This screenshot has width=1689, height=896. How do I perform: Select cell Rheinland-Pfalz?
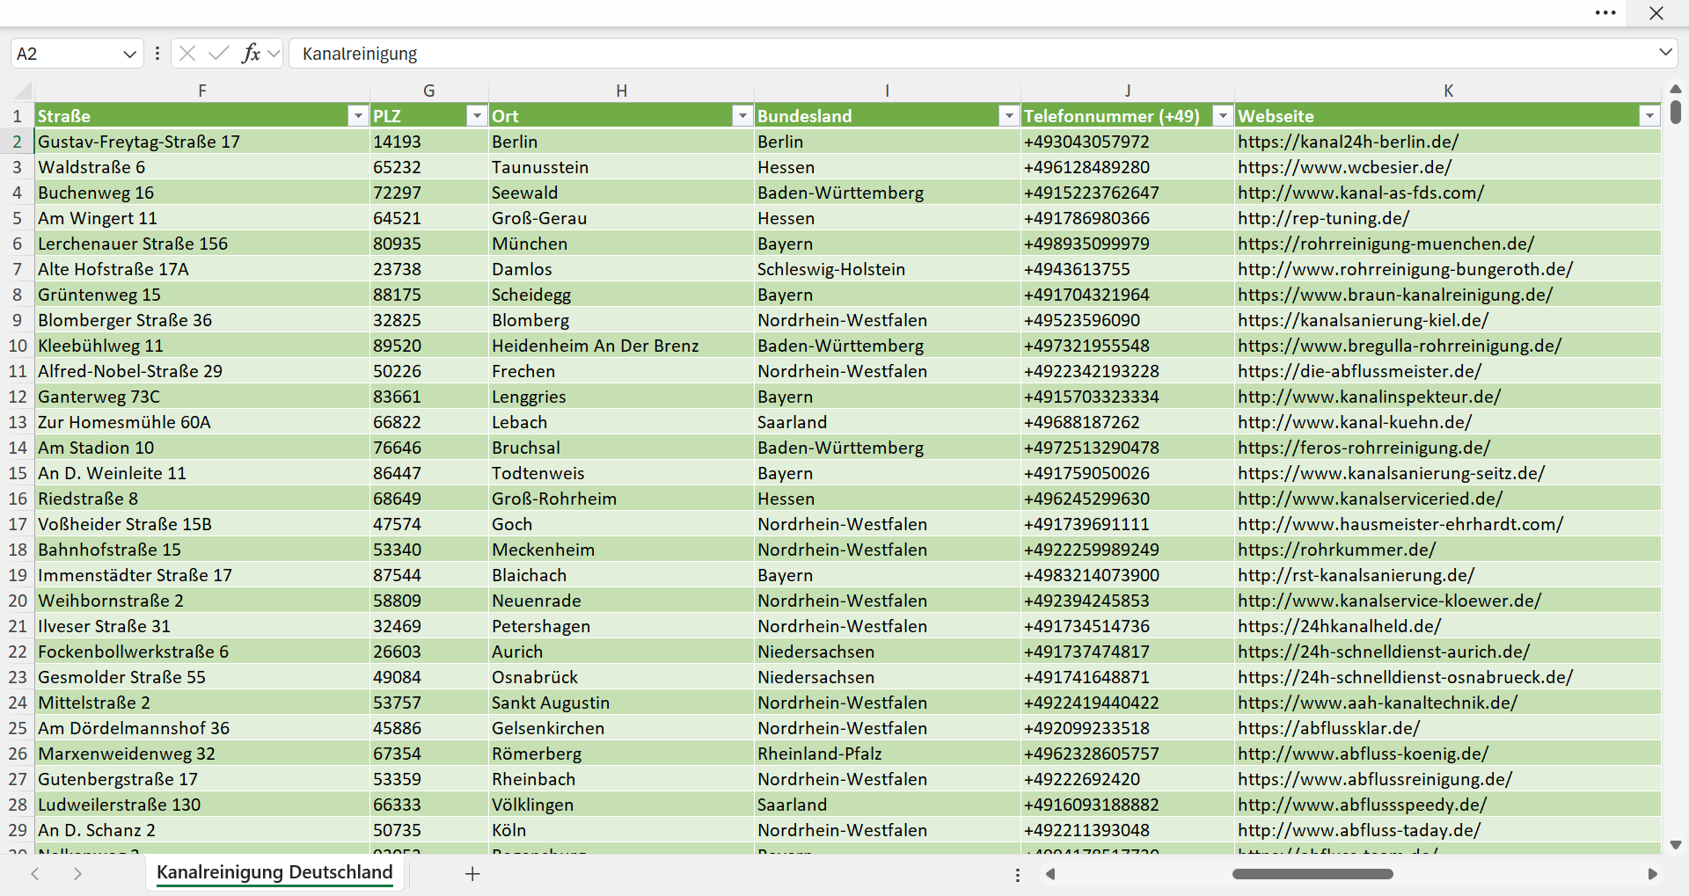point(887,754)
